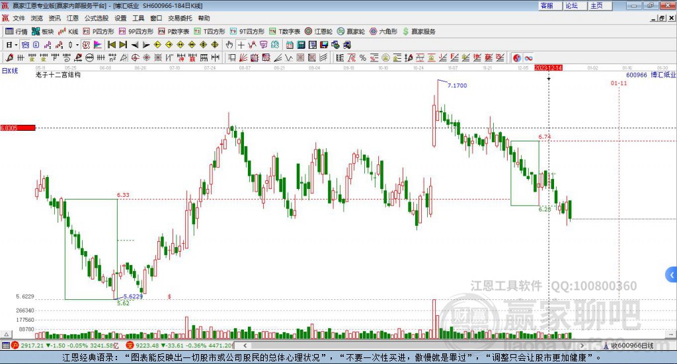Image resolution: width=677 pixels, height=364 pixels.
Task: Toggle the blue knot icon button
Action: (26, 45)
